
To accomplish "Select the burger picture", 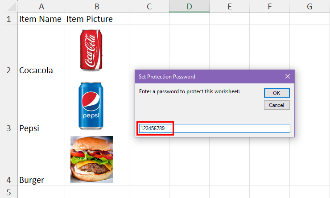I will [x=92, y=159].
